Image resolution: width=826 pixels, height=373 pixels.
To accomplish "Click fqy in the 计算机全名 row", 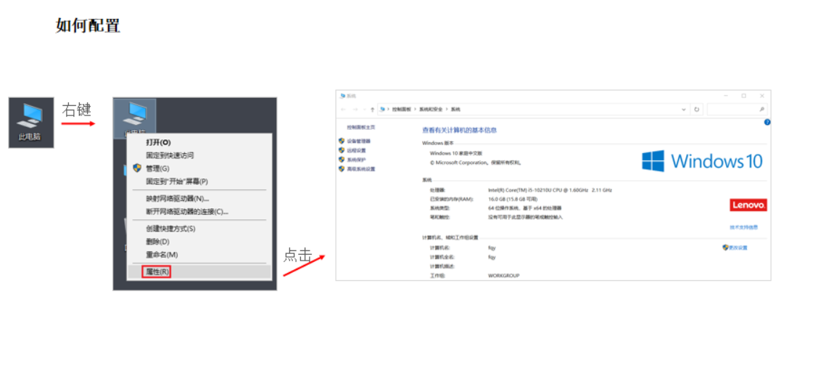I will point(492,257).
